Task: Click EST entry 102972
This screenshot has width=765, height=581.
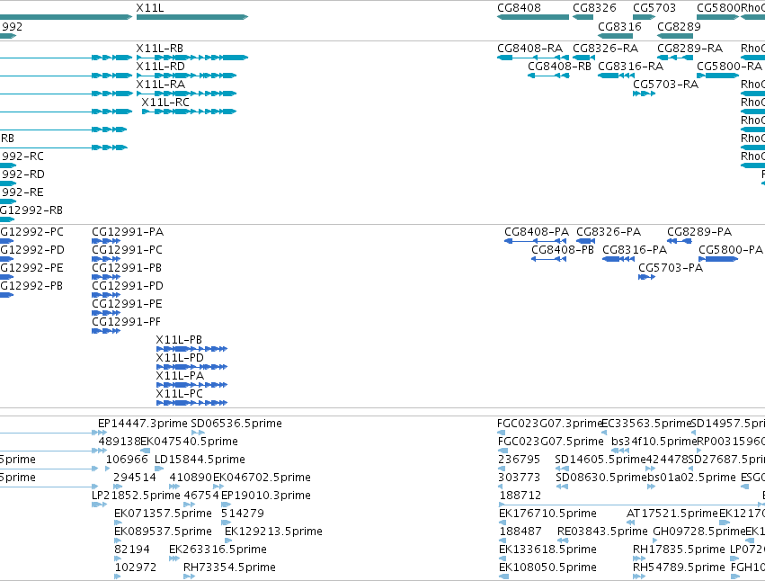Action: [118, 577]
